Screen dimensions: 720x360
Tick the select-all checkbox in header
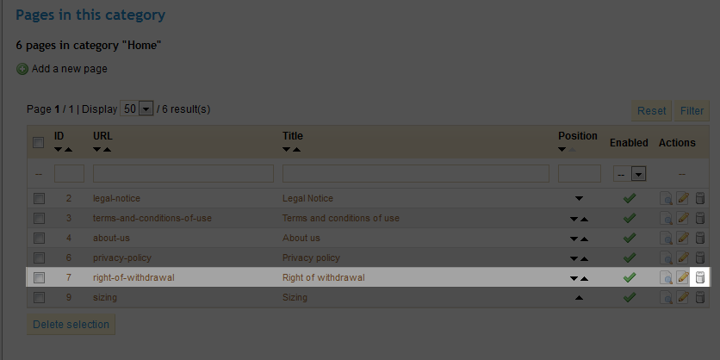pos(39,143)
